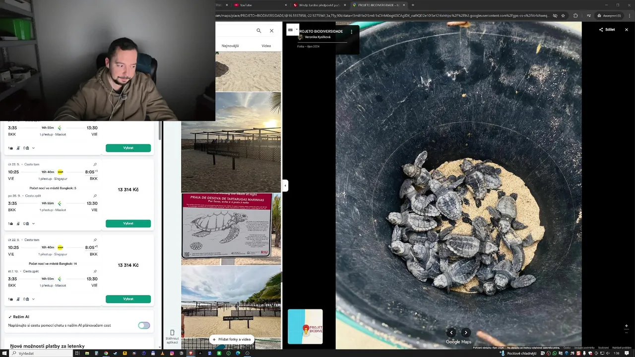The image size is (635, 357).
Task: Open Steam from the taskbar
Action: [115, 353]
